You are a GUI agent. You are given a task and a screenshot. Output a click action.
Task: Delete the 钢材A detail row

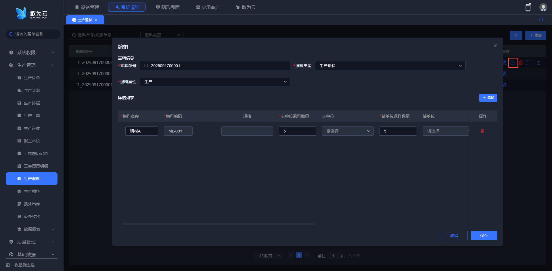482,131
